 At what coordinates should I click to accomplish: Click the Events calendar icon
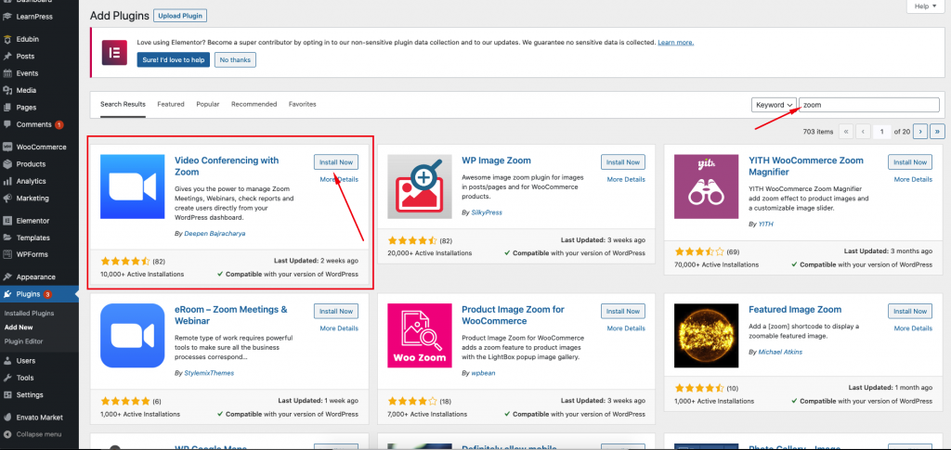pyautogui.click(x=7, y=73)
